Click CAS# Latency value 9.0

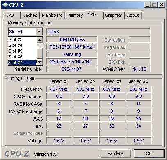click(x=139, y=96)
